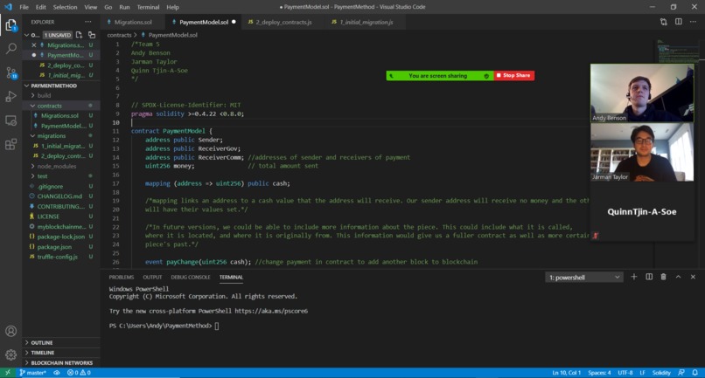Click the feedback icon in status bar
The height and width of the screenshot is (378, 705).
(x=681, y=373)
